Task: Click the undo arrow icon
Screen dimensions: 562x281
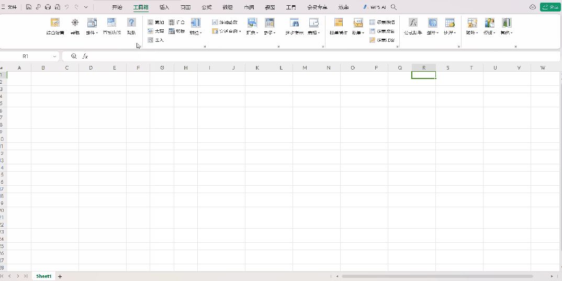Action: click(67, 7)
